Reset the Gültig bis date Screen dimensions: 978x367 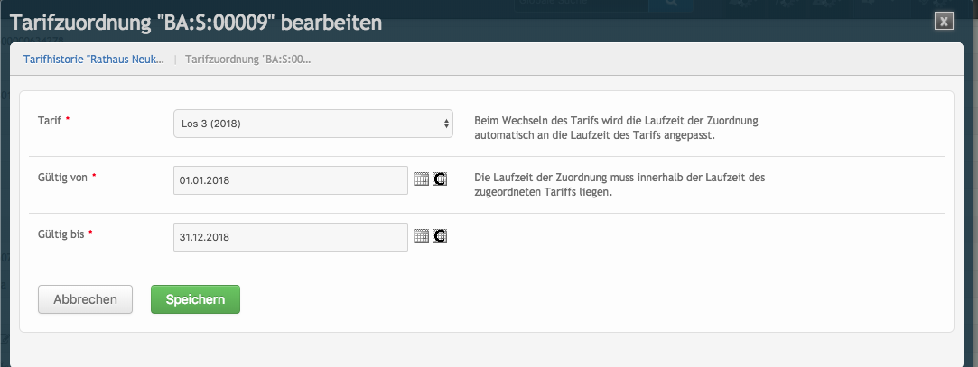click(x=441, y=235)
